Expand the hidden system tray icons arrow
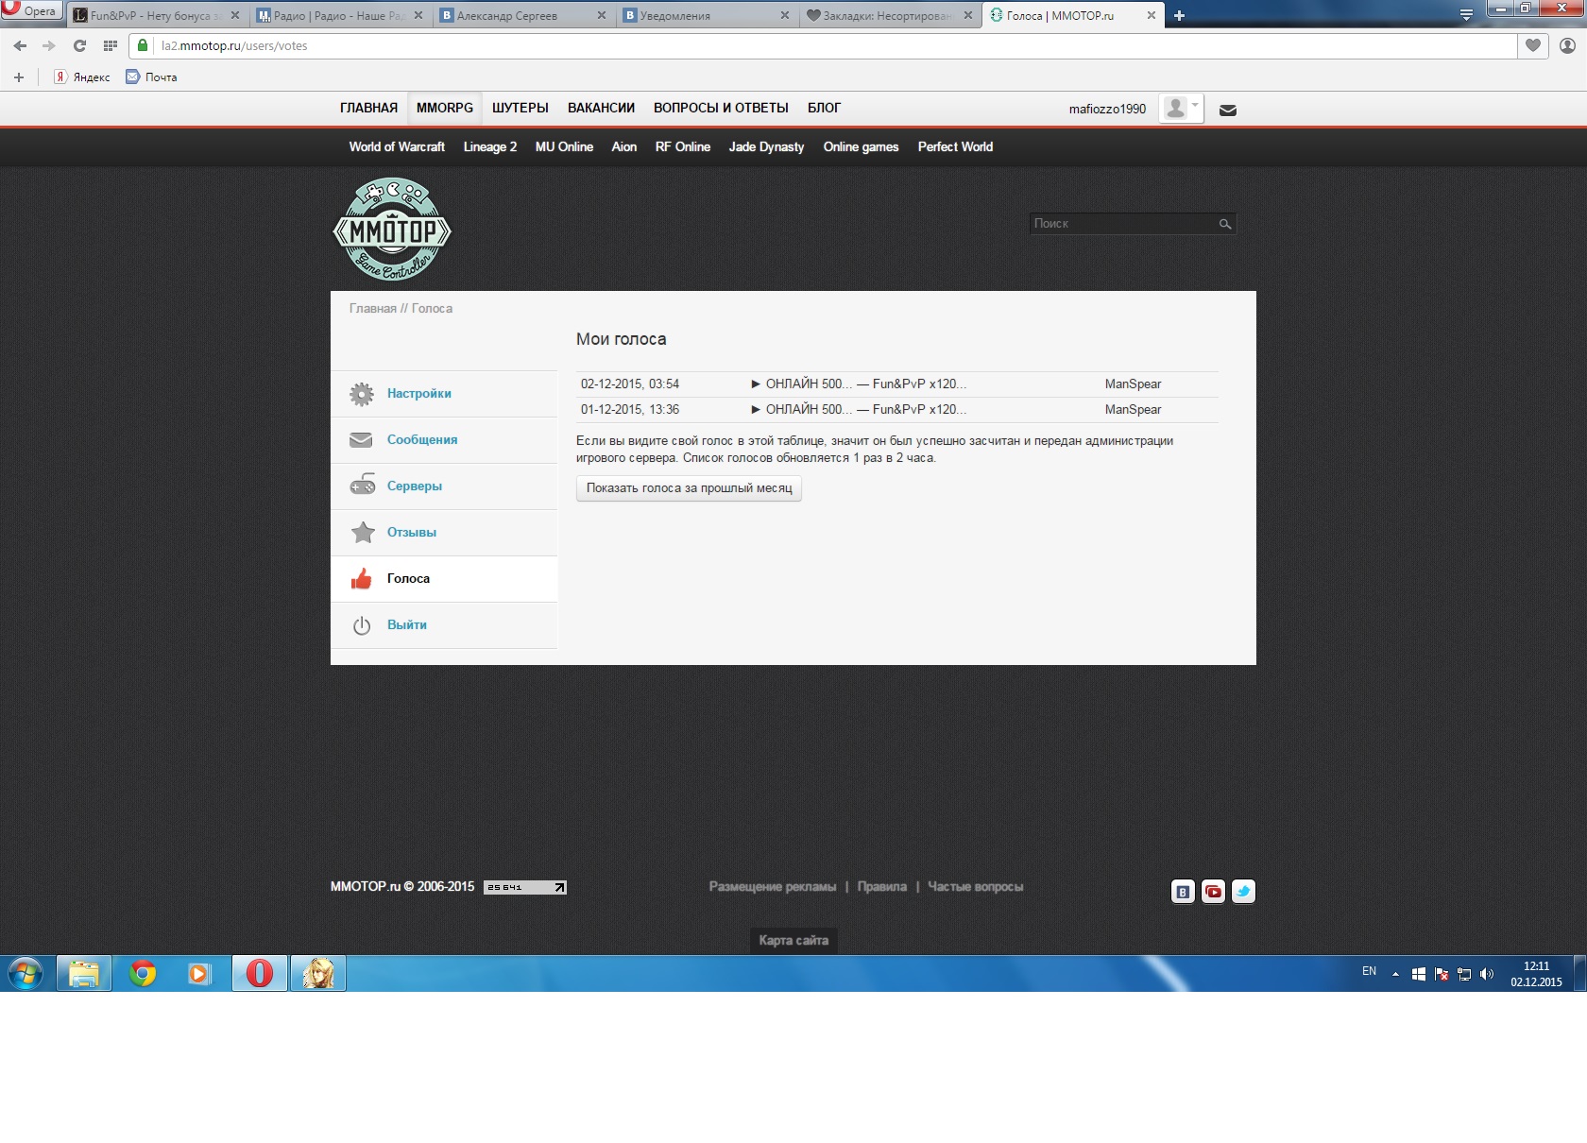This screenshot has height=1143, width=1587. (1395, 973)
